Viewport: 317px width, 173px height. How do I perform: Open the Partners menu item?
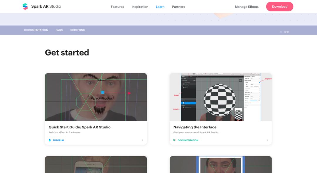coord(178,7)
